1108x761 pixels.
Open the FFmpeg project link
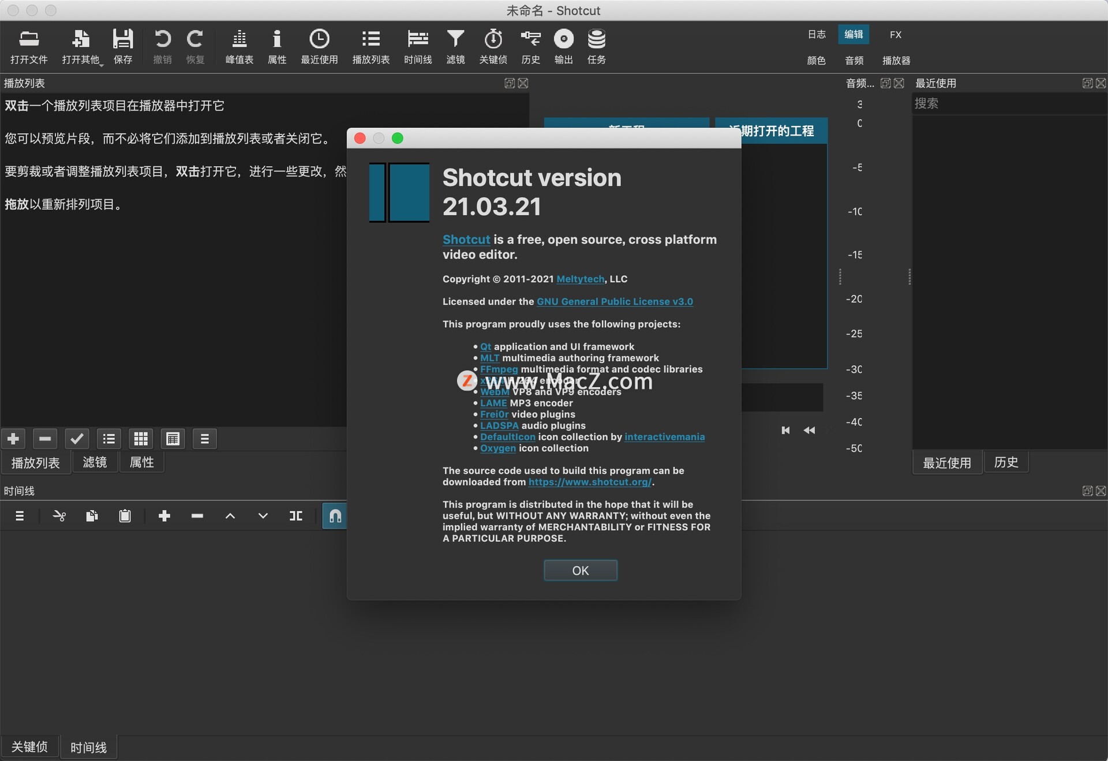point(499,369)
